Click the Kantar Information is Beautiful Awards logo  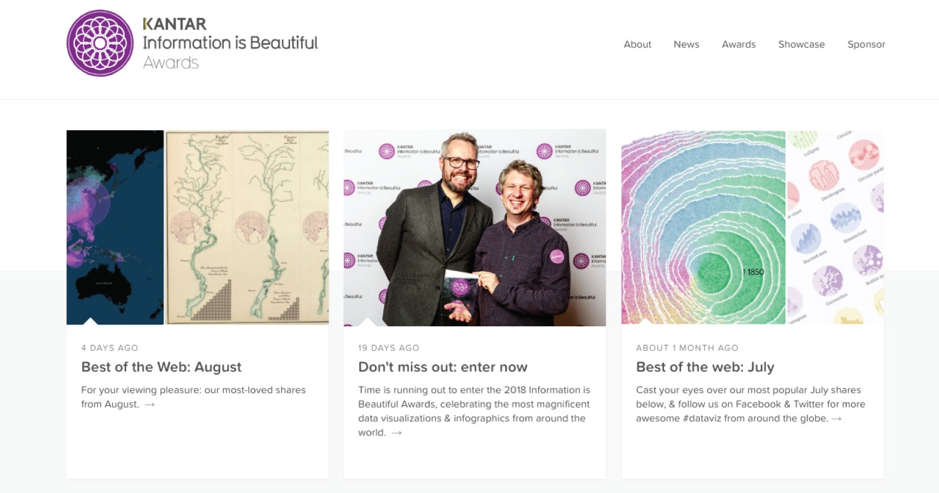(194, 41)
